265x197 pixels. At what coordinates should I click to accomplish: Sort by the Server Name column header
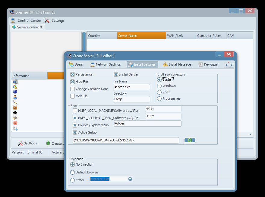click(x=141, y=36)
